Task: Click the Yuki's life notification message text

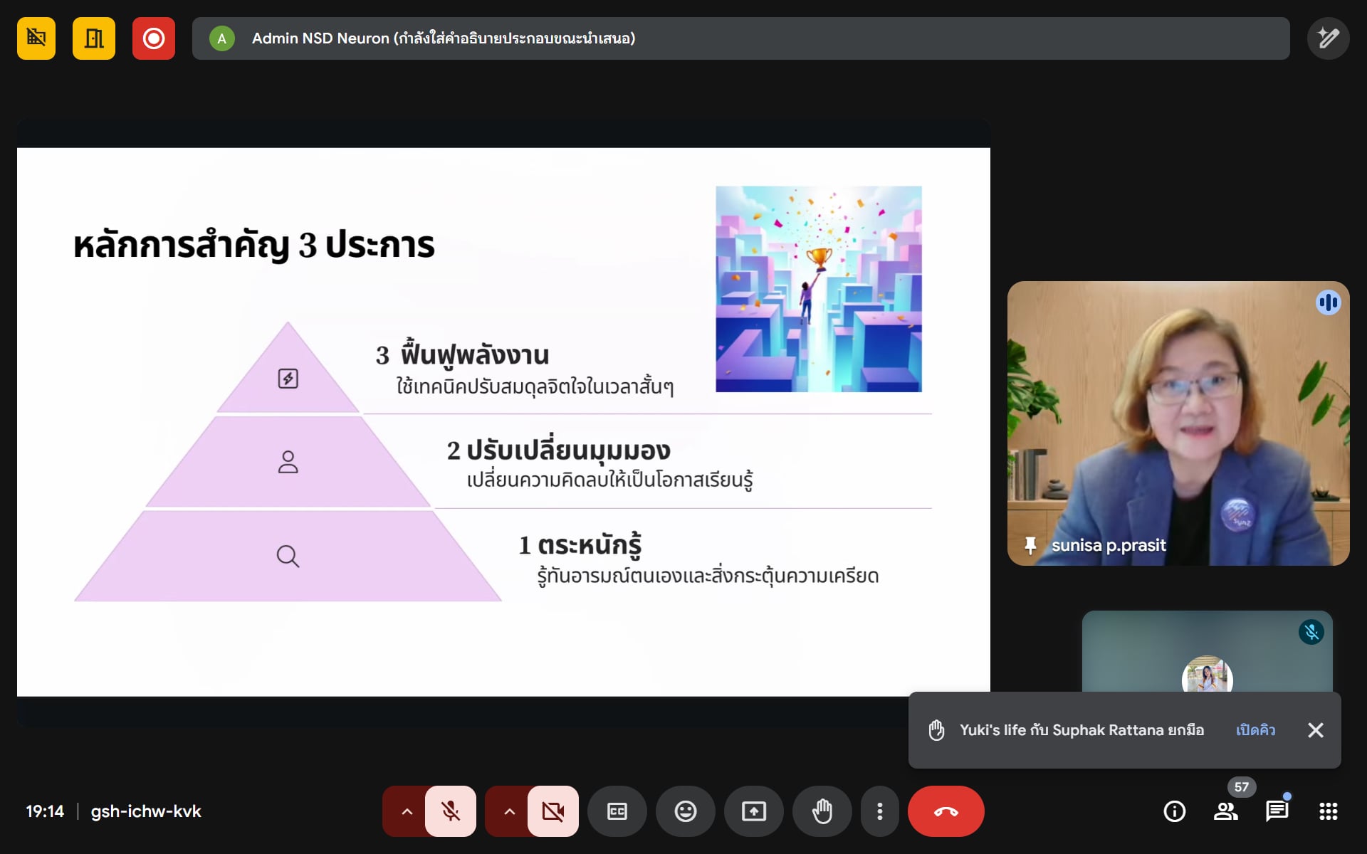Action: [1081, 730]
